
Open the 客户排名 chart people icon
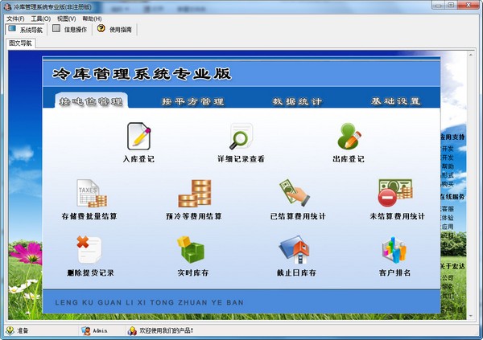click(394, 250)
